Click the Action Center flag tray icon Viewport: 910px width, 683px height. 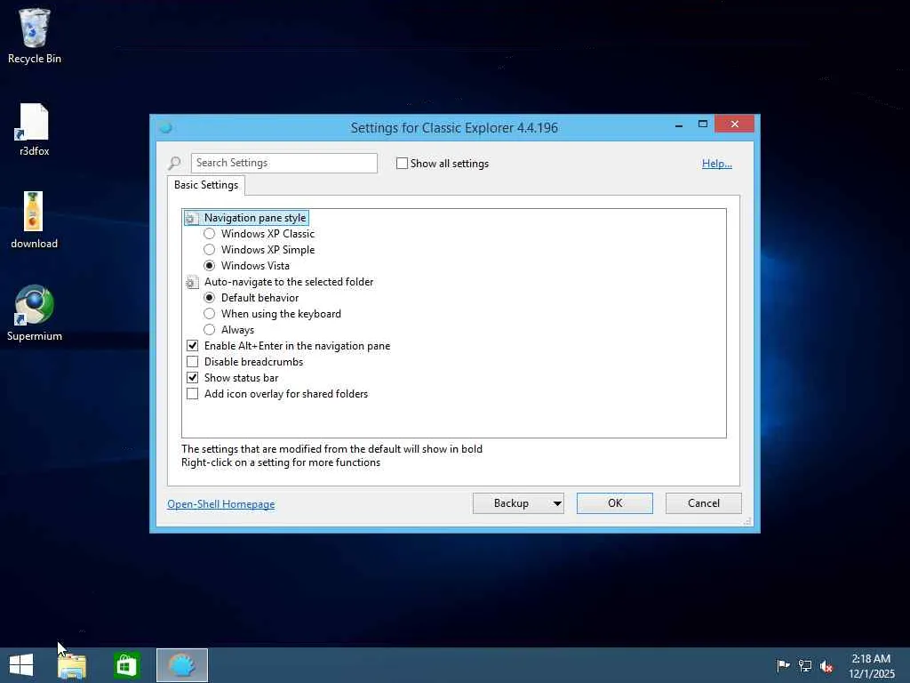[783, 665]
